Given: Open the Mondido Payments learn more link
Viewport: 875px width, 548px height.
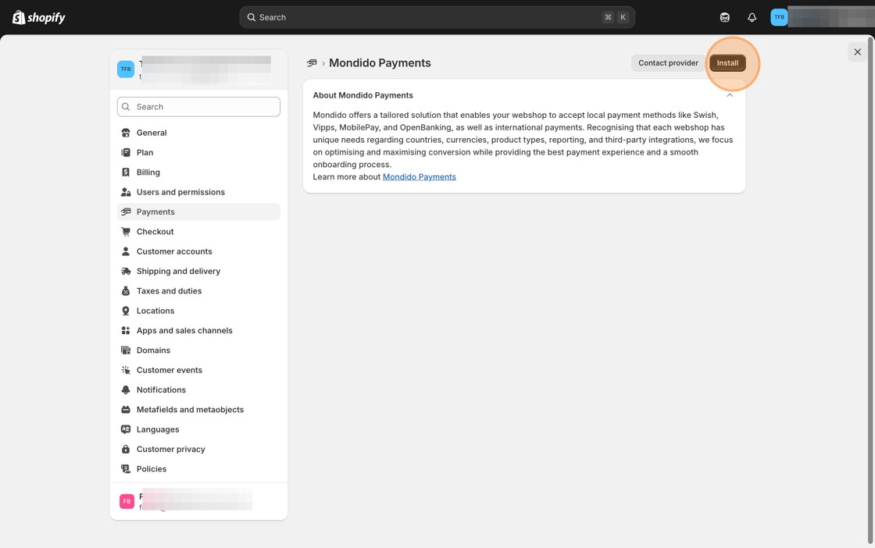Looking at the screenshot, I should coord(420,177).
